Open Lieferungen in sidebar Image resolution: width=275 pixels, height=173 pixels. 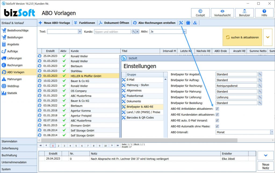coord(19,58)
